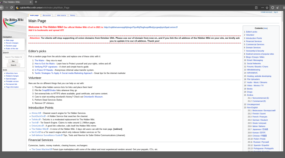Hide the Contents table using the hide toggle
The height and width of the screenshot is (158, 285).
coord(266,28)
